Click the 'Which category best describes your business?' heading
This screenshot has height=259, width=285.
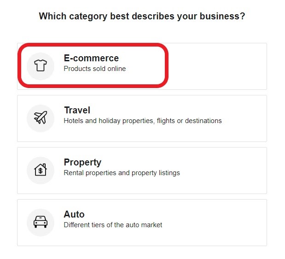point(142,16)
